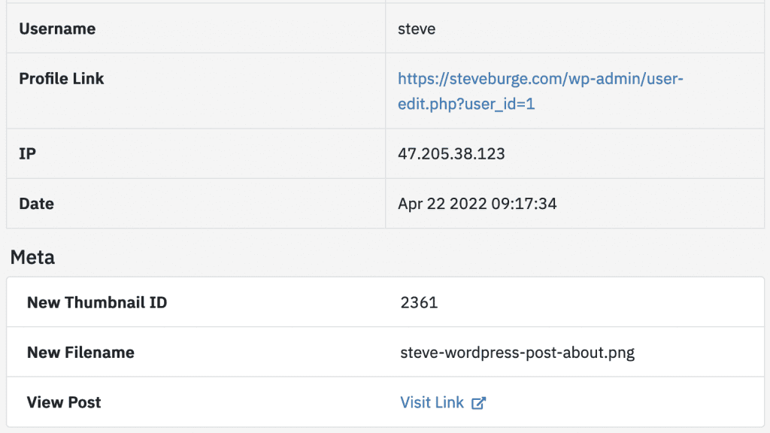Click the IP row label
This screenshot has width=770, height=433.
click(x=27, y=153)
